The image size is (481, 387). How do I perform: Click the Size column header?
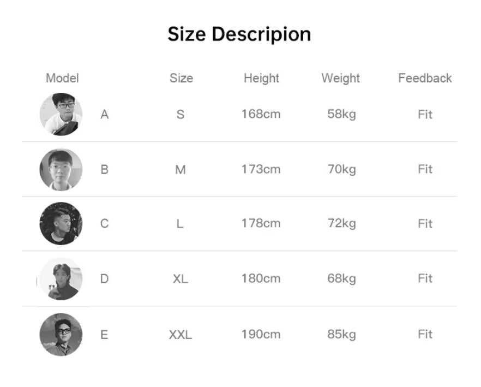(181, 78)
